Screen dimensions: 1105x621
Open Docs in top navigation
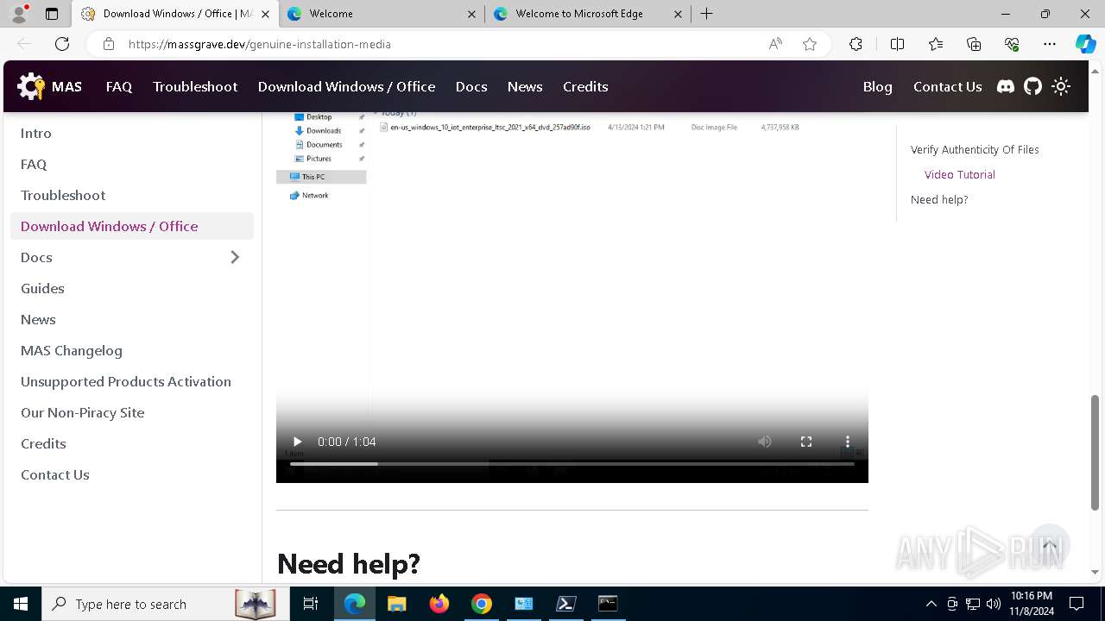(x=471, y=86)
